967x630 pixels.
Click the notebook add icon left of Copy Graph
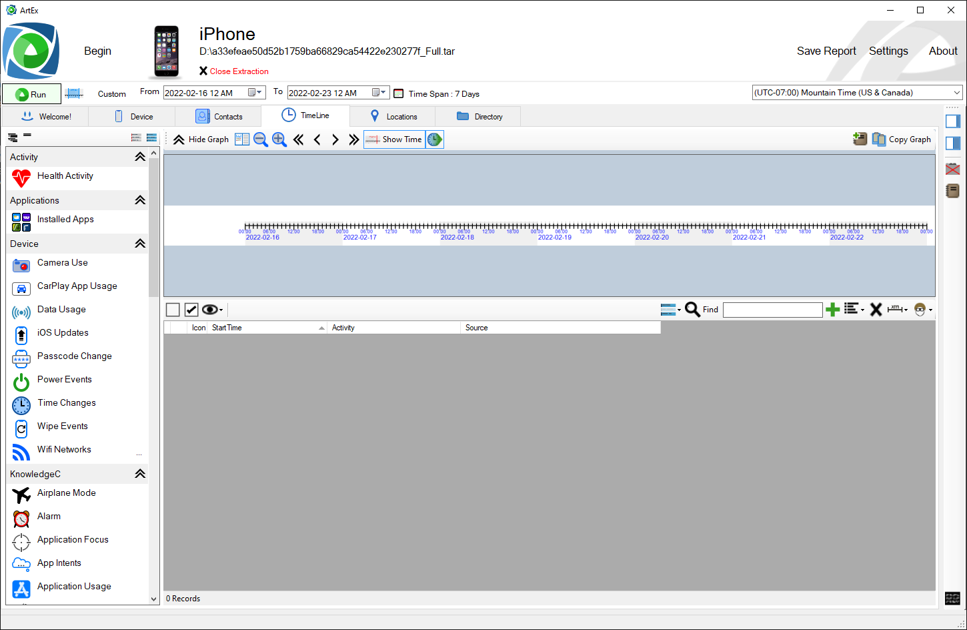(x=860, y=139)
